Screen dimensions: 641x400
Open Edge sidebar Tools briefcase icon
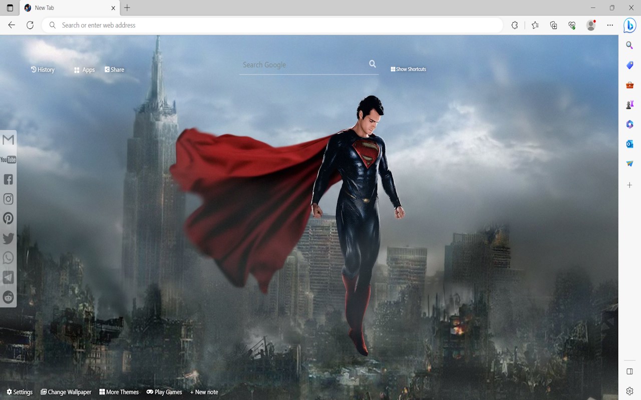630,85
